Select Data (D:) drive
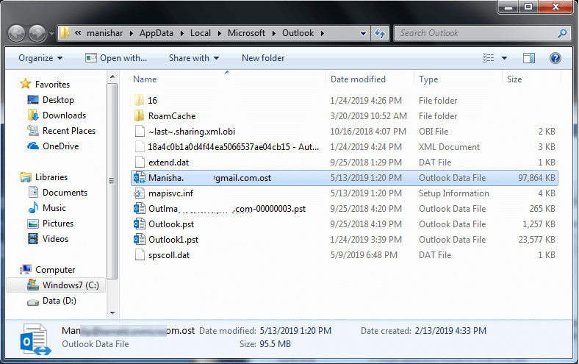Screen dimensions: 579x364 click(59, 301)
